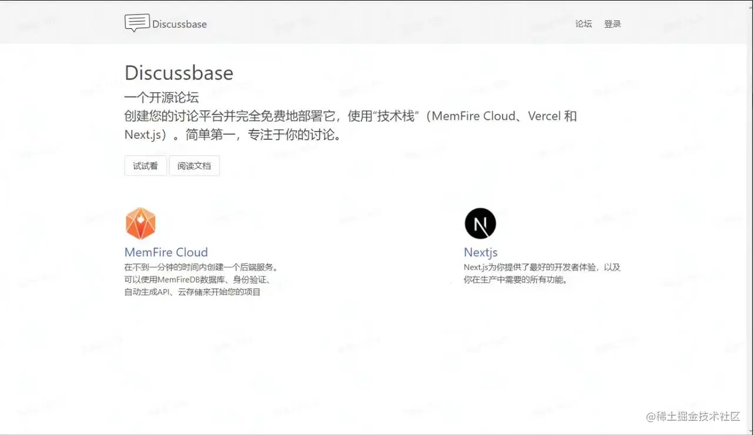Select the paragraph starting 创建您的讨论平台
Viewport: 753px width, 435px height.
point(351,125)
